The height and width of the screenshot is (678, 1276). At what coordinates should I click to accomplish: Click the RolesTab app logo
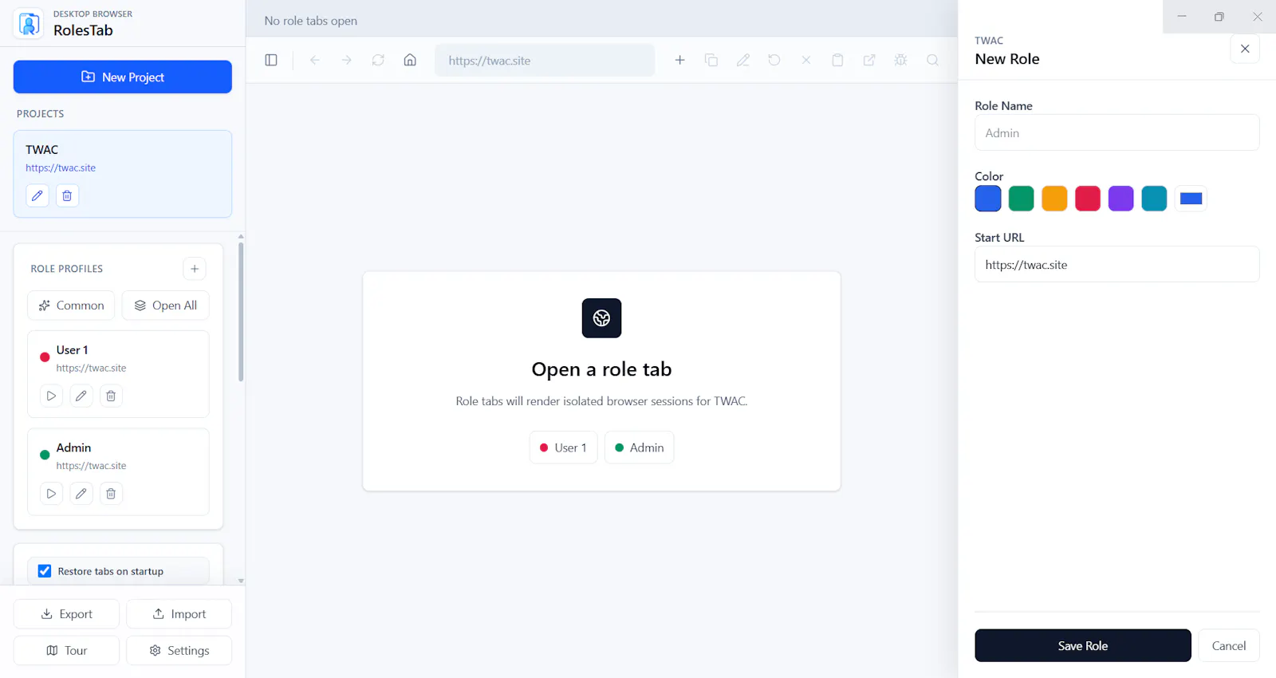click(29, 23)
